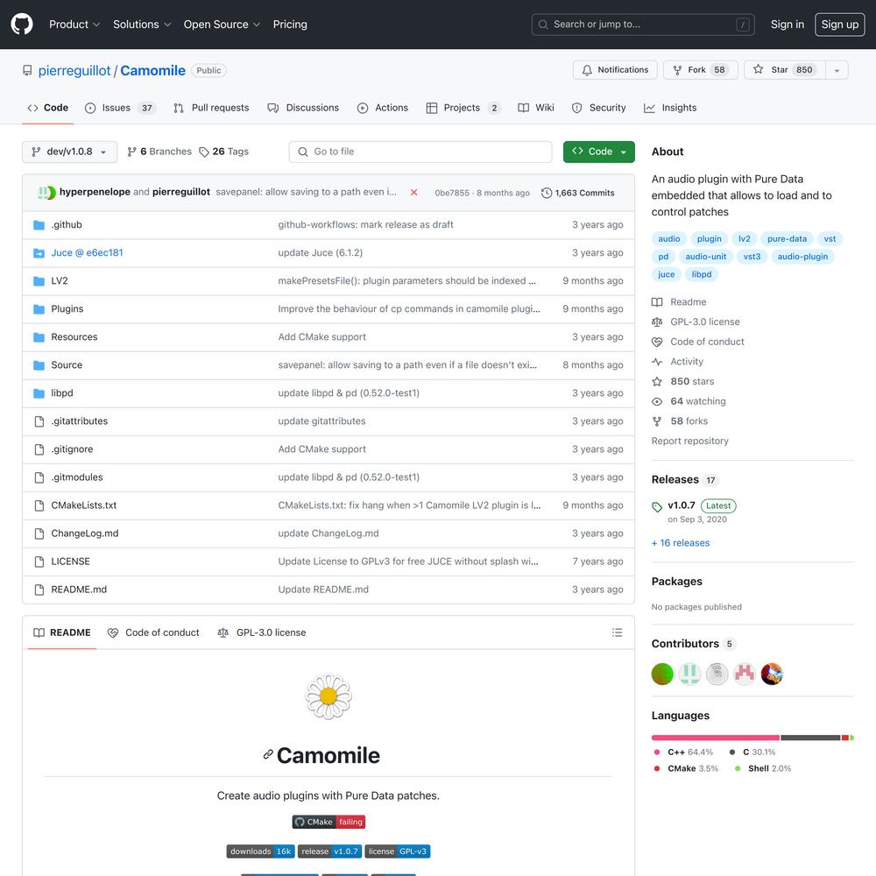Viewport: 876px width, 876px height.
Task: Click the Sign up button
Action: (x=840, y=24)
